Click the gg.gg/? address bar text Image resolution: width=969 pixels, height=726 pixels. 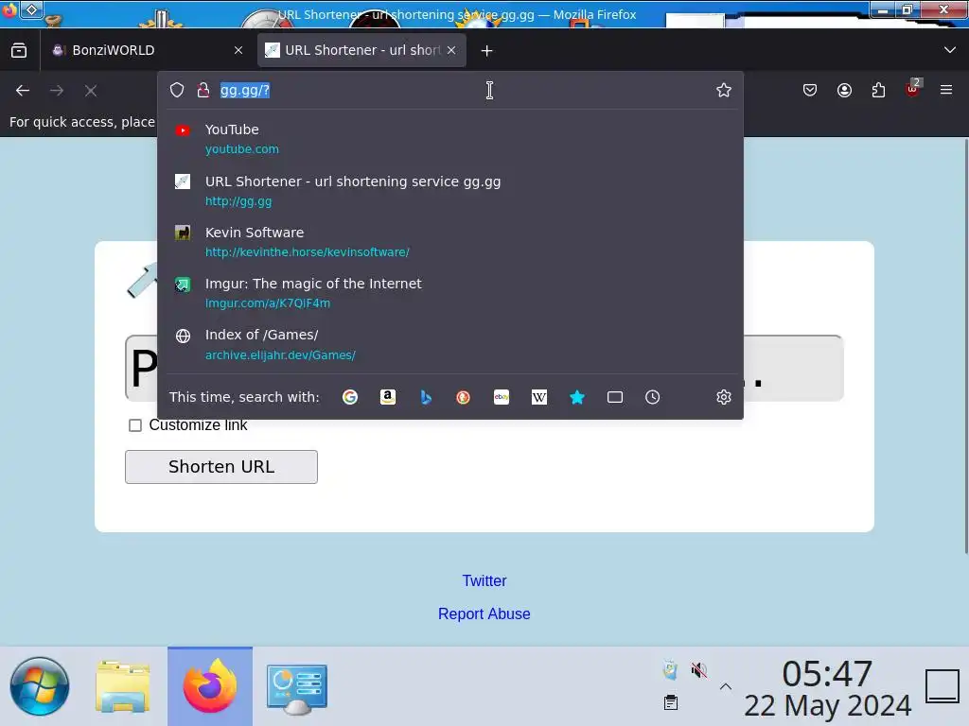(245, 90)
